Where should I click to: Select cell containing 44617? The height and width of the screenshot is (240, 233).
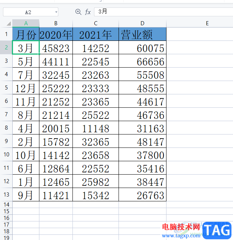pos(142,101)
